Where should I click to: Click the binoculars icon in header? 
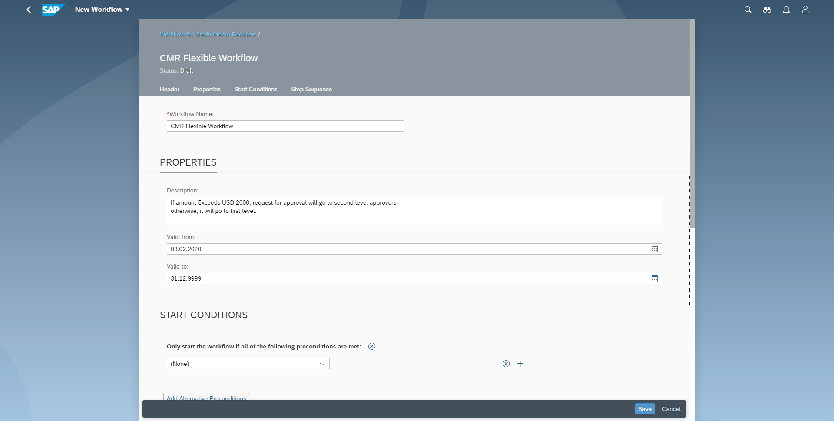click(767, 10)
